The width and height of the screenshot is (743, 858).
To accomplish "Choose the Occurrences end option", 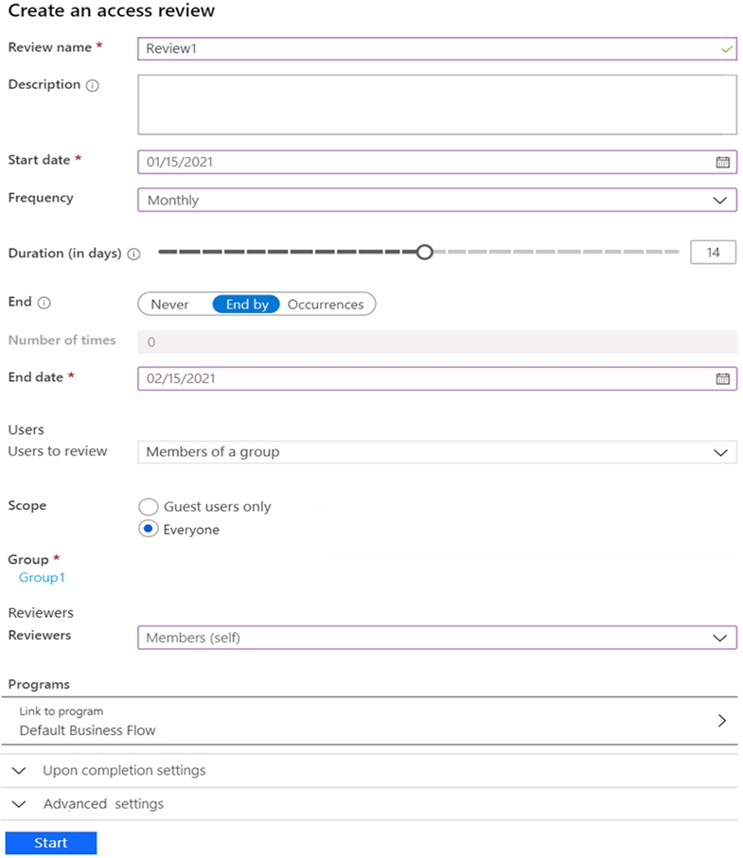I will tap(326, 305).
